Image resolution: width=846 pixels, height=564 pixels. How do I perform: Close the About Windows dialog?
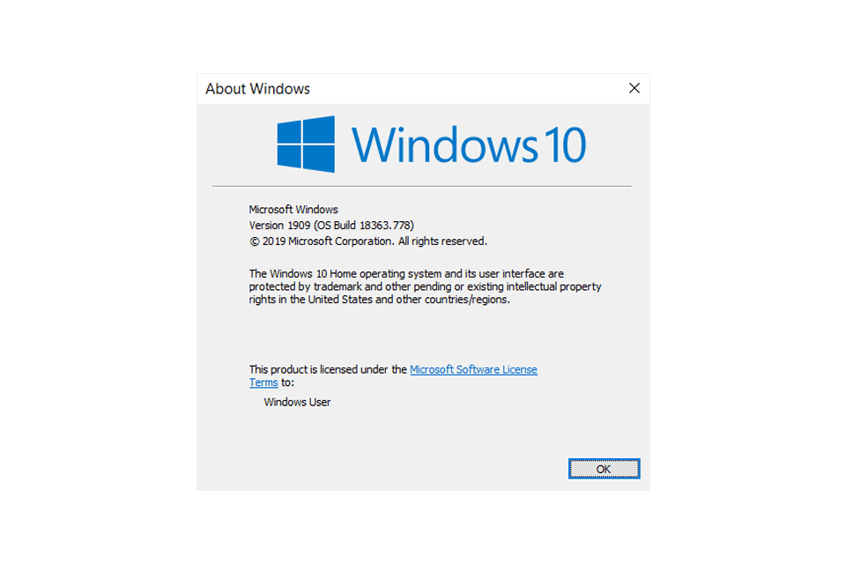pyautogui.click(x=634, y=88)
